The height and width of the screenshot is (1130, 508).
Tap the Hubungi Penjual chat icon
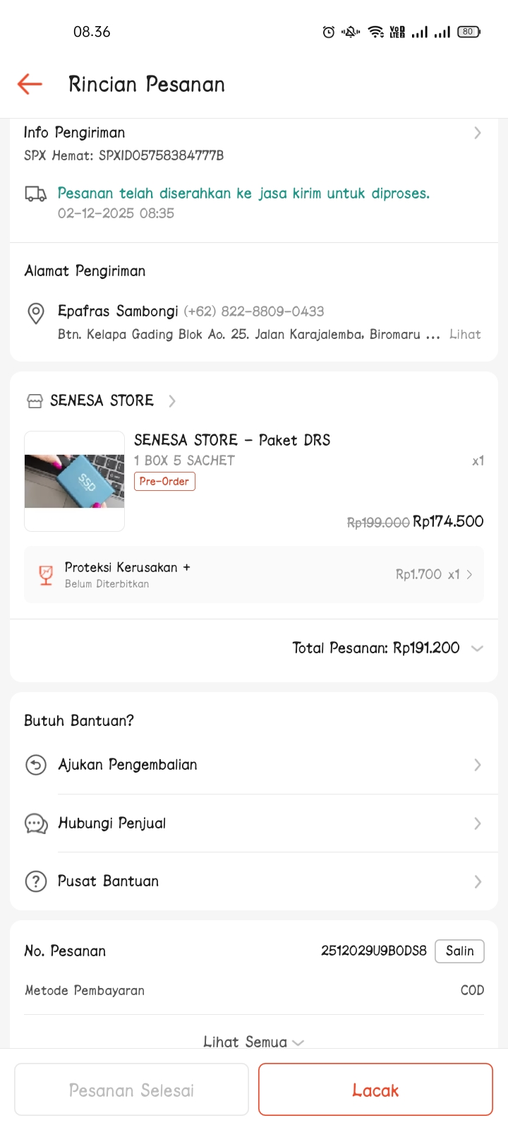click(x=36, y=823)
